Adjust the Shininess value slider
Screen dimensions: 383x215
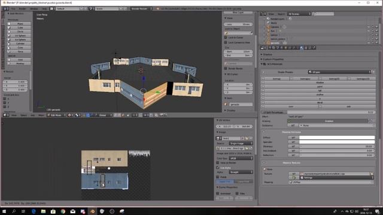(337, 146)
